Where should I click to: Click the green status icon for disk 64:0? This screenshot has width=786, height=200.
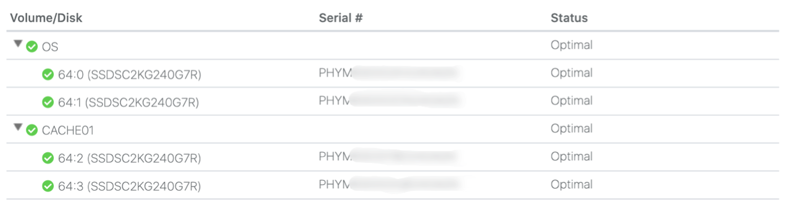(x=48, y=75)
